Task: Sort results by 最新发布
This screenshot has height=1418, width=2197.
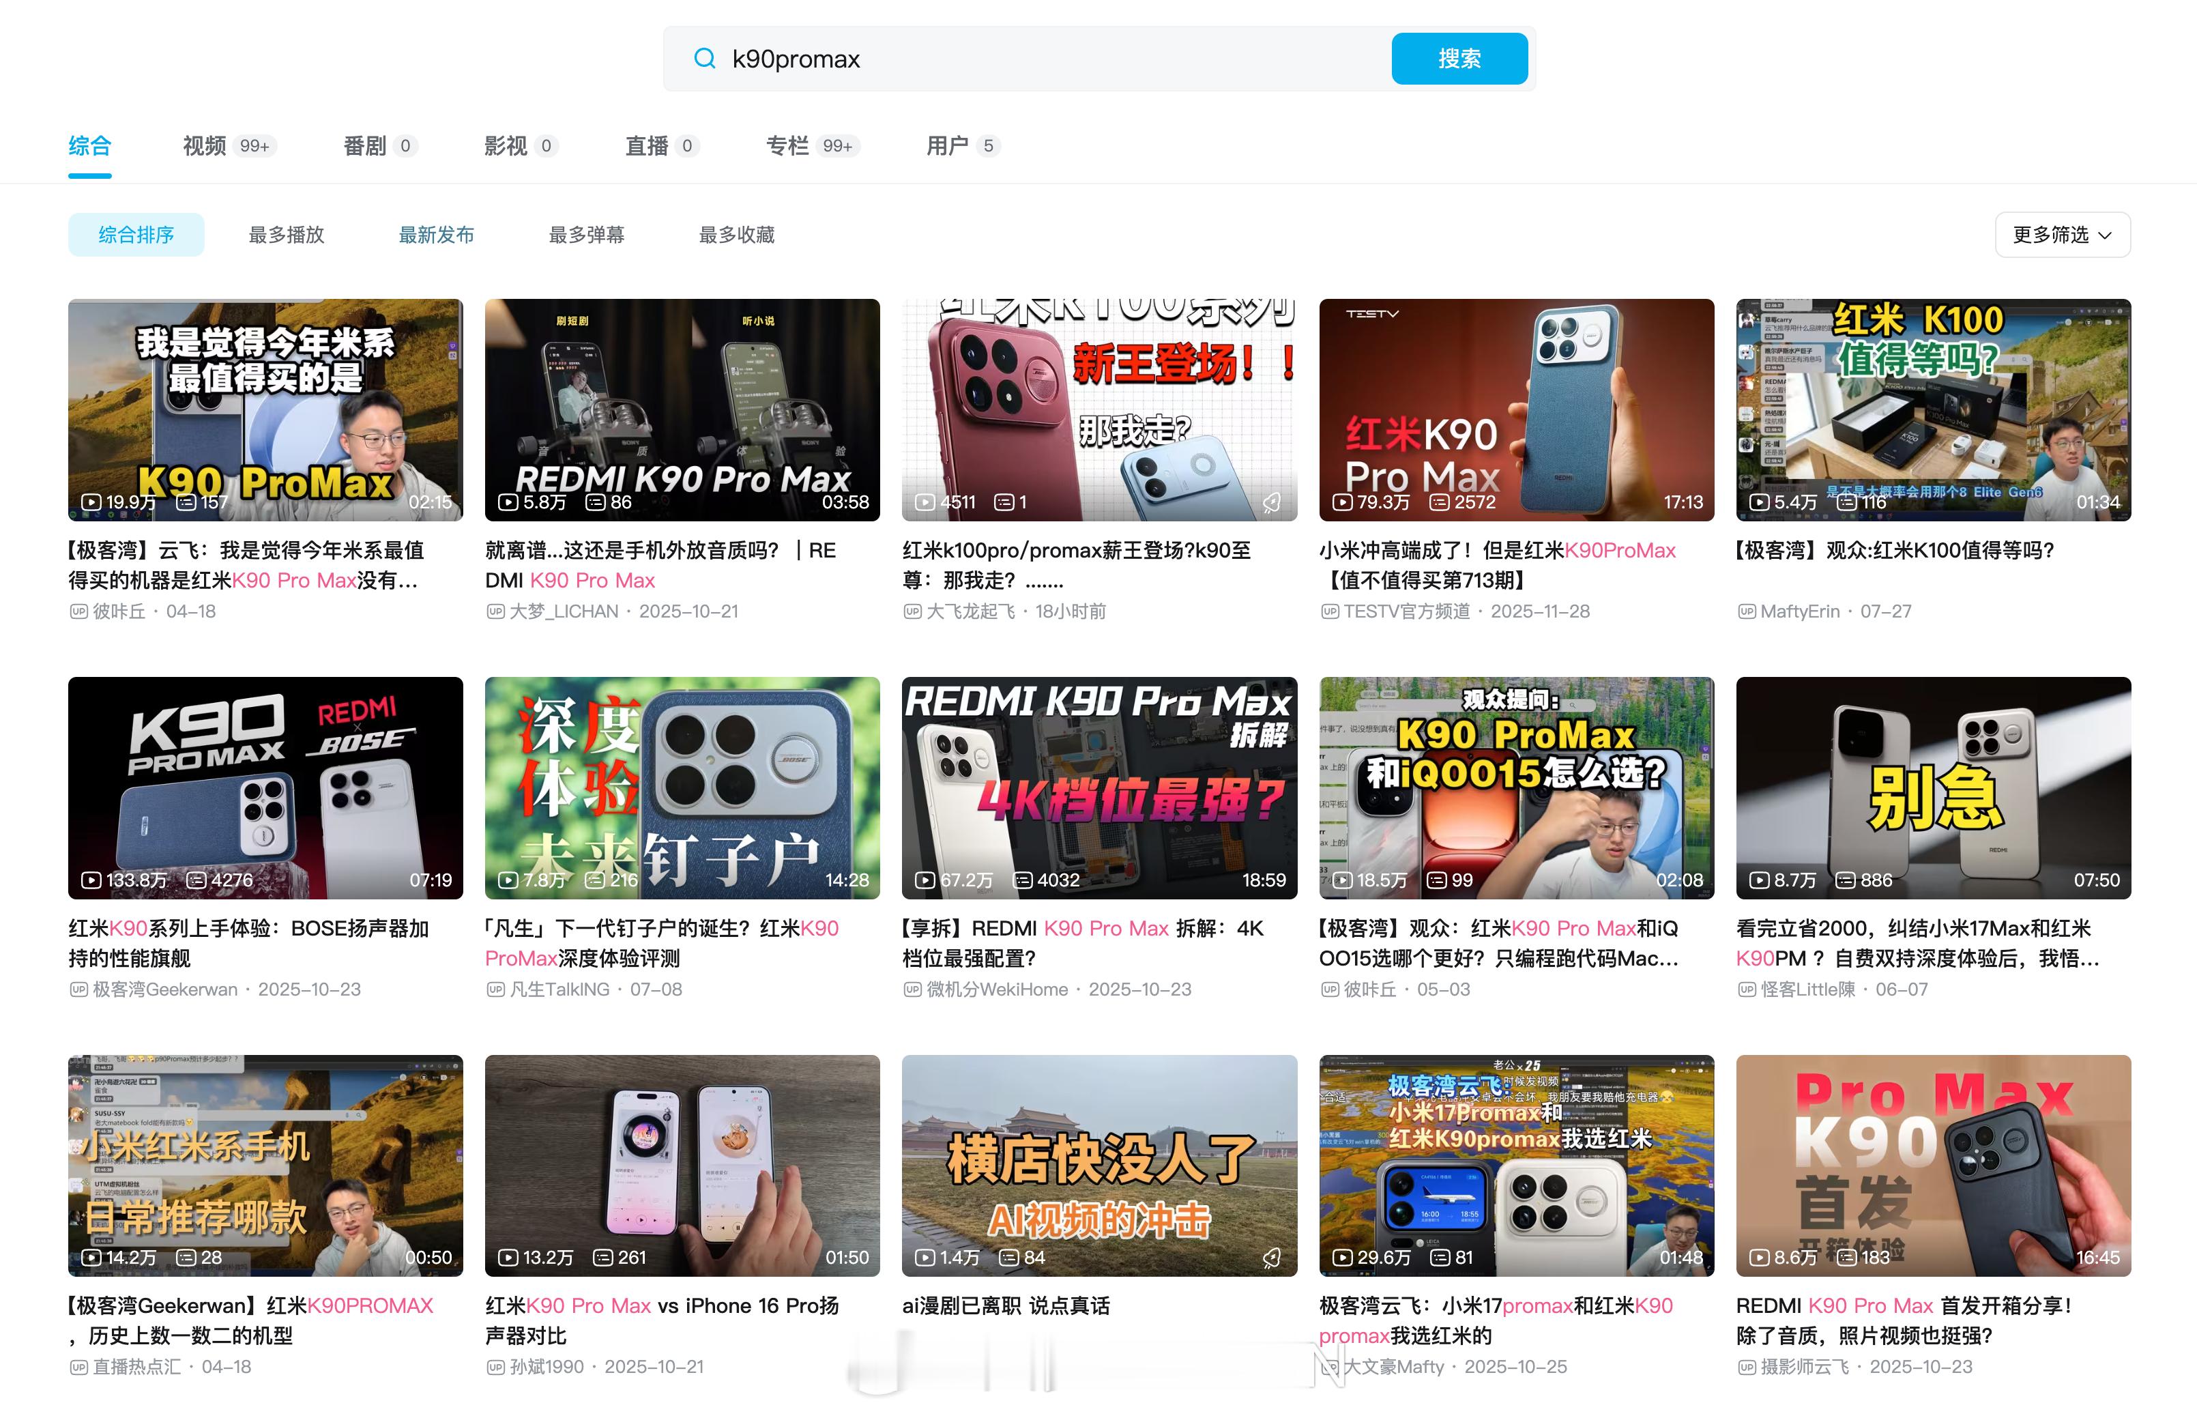Action: click(436, 235)
